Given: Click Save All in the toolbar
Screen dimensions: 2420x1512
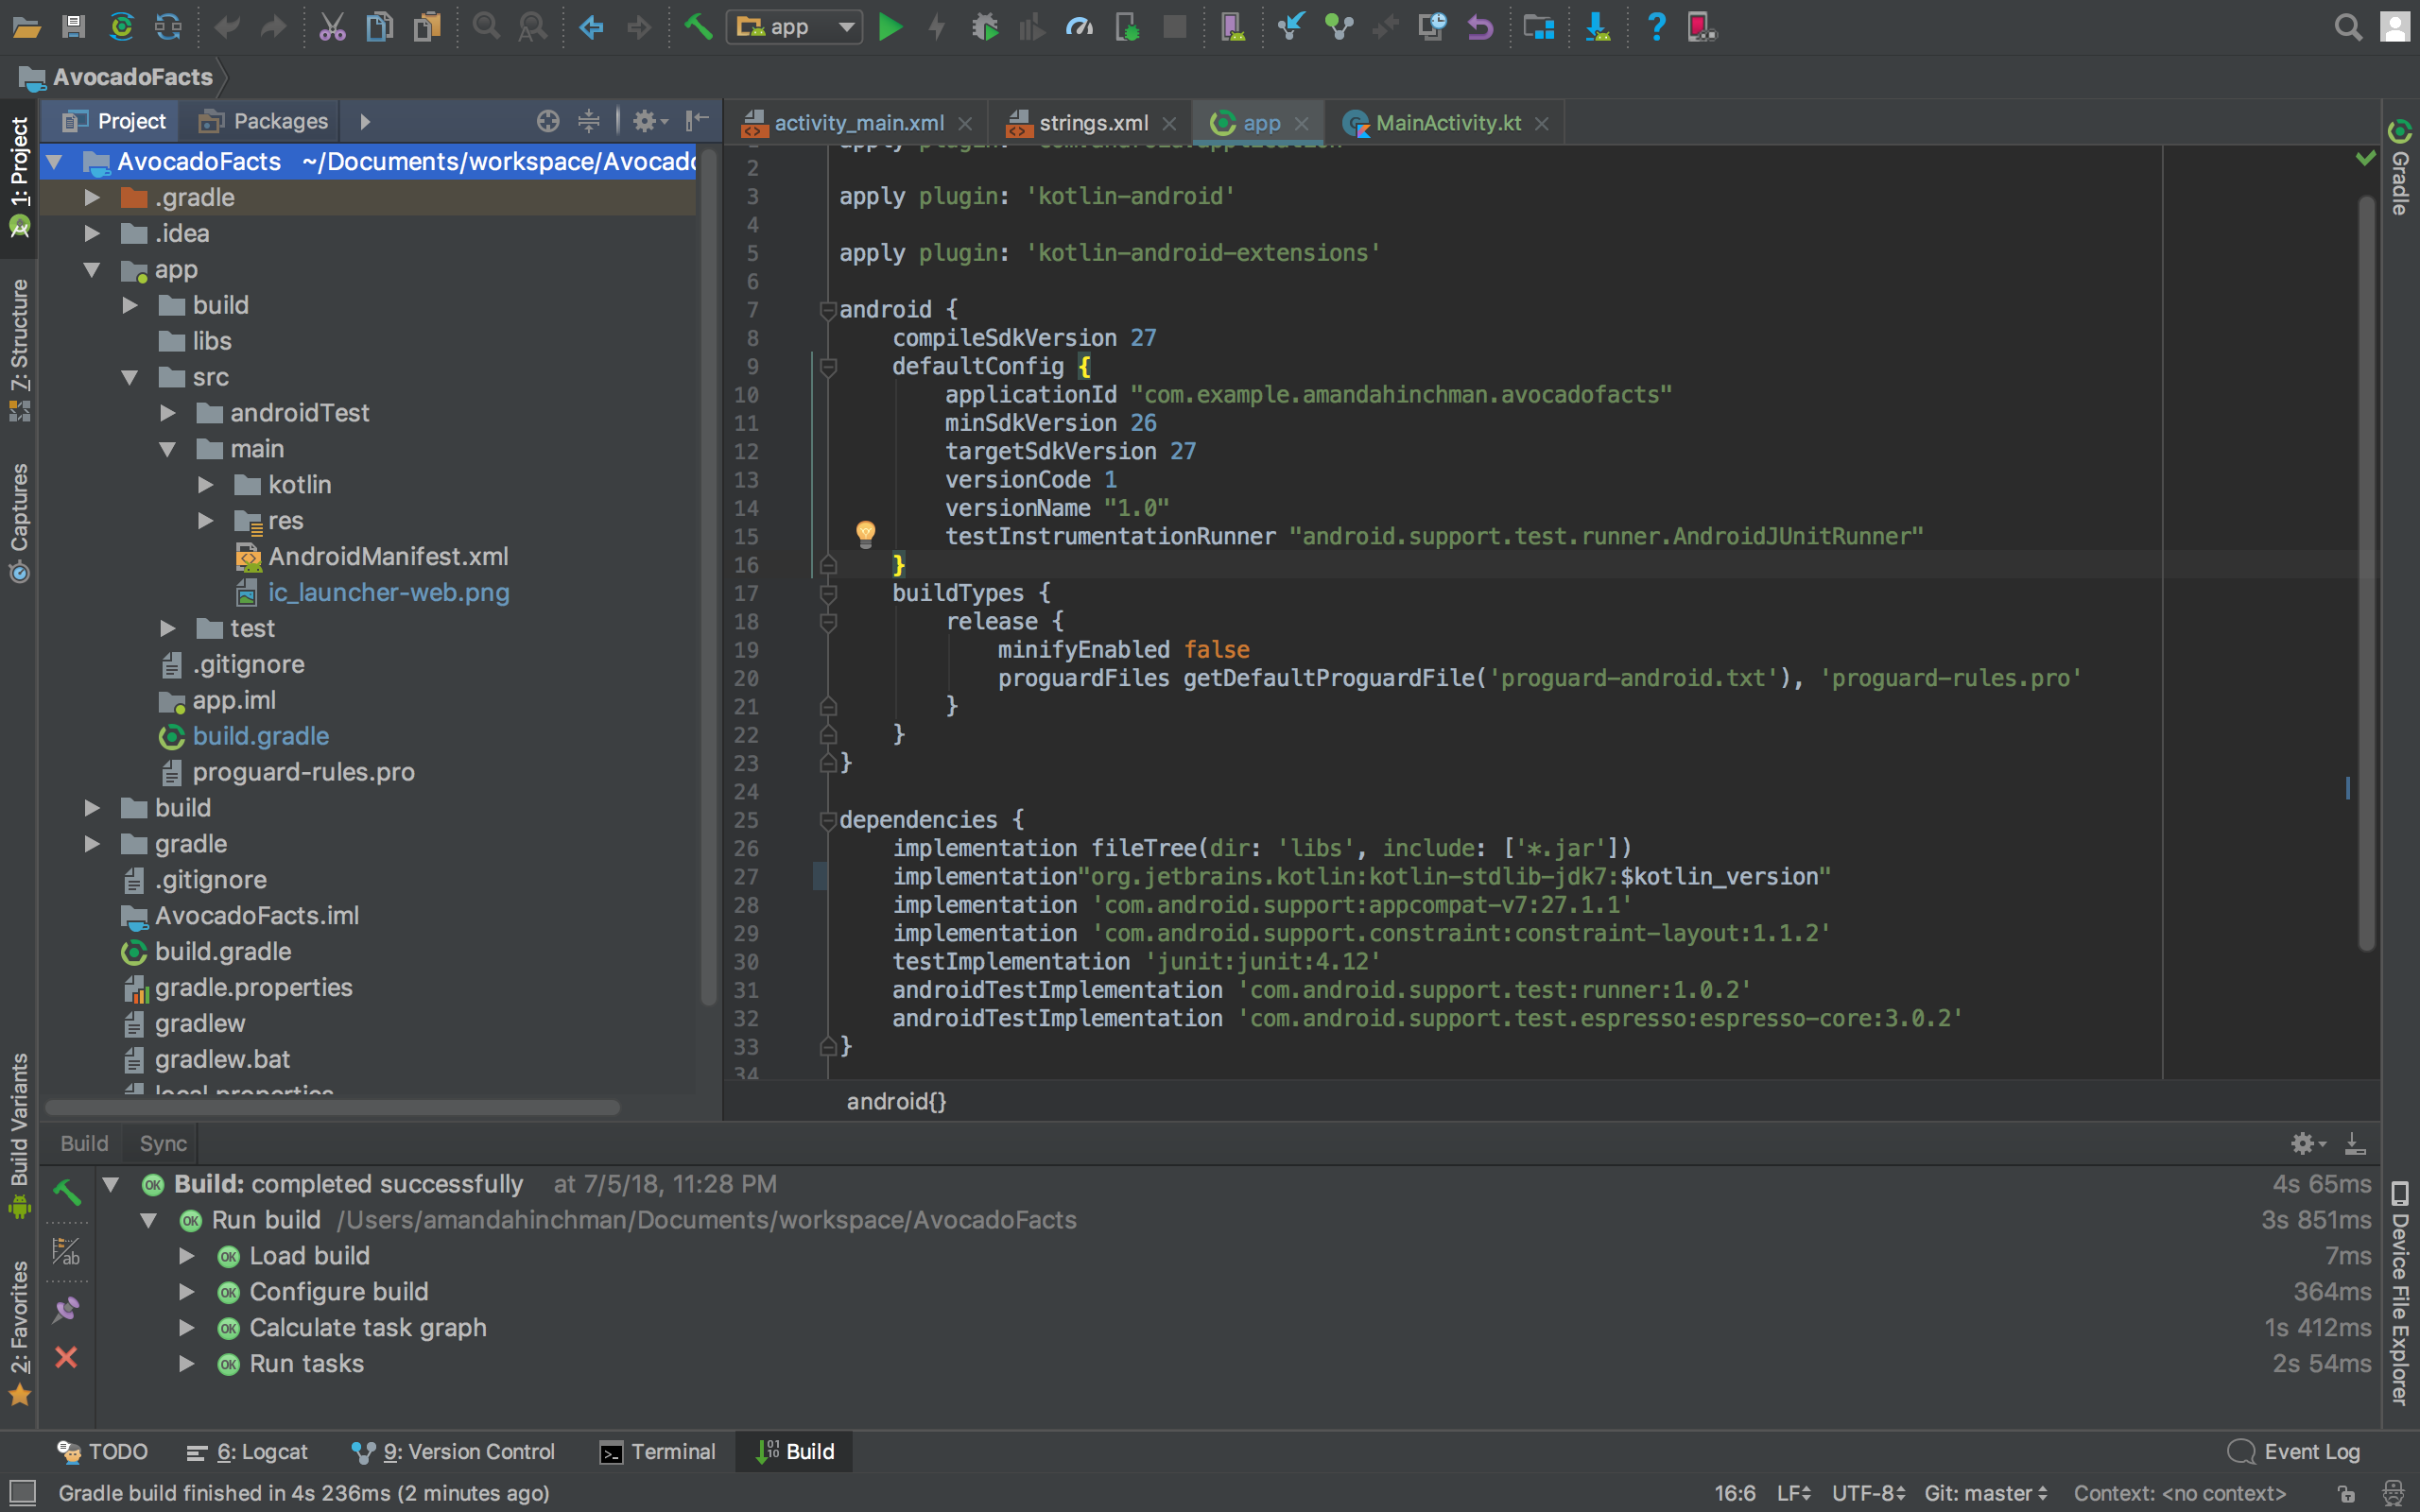Looking at the screenshot, I should tap(72, 27).
